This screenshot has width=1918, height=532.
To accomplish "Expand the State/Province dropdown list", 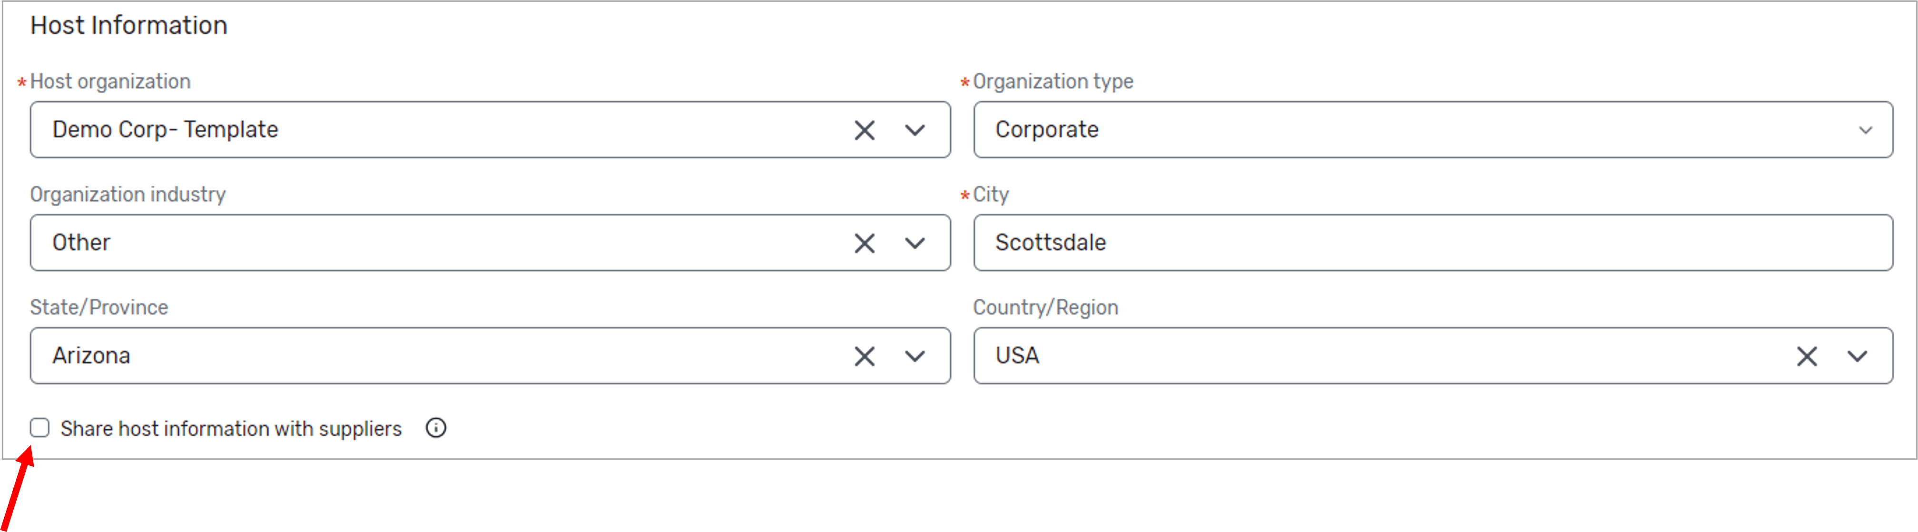I will click(915, 355).
